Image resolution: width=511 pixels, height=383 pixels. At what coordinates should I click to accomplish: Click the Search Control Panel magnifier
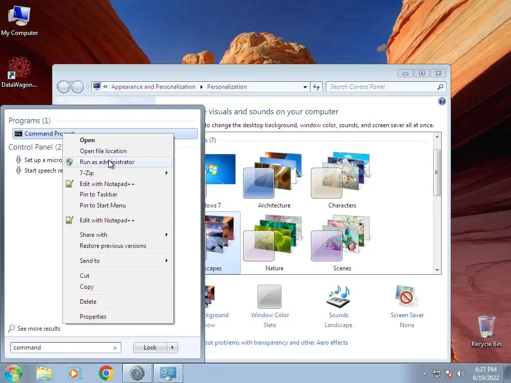(x=440, y=87)
